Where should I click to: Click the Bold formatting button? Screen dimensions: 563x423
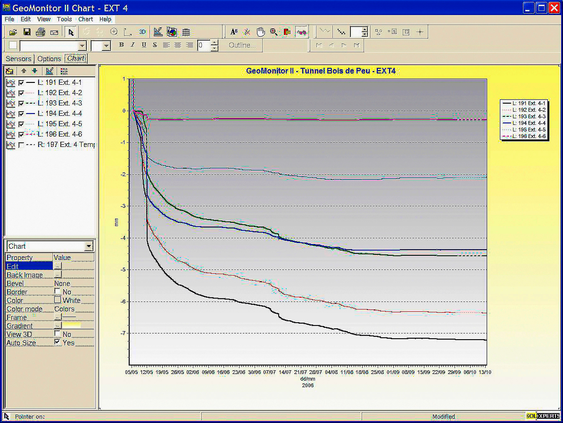[x=121, y=45]
